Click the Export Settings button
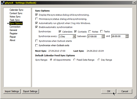This screenshot has width=137, height=99. coord(30,91)
